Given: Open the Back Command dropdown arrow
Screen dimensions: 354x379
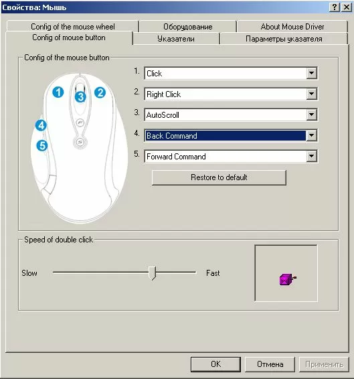Looking at the screenshot, I should (311, 135).
